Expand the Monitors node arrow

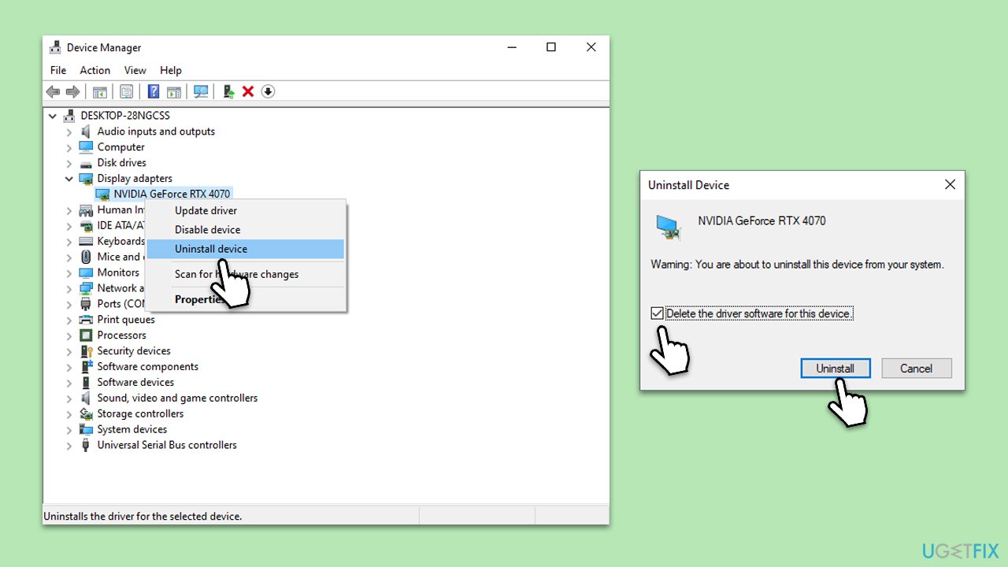69,272
